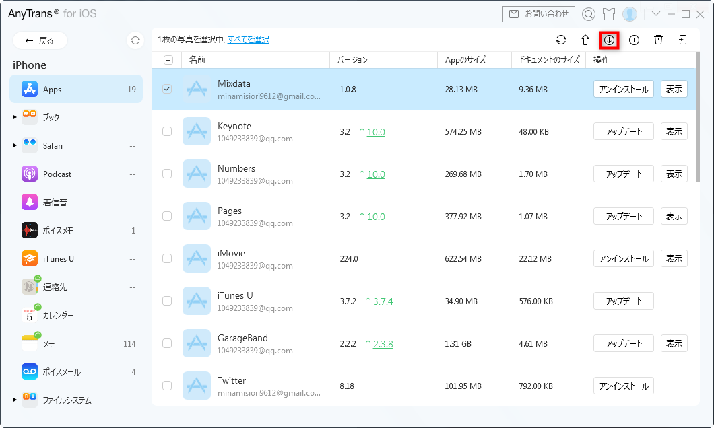The height and width of the screenshot is (428, 714).
Task: Click すべてを選択 select all link
Action: coord(249,40)
